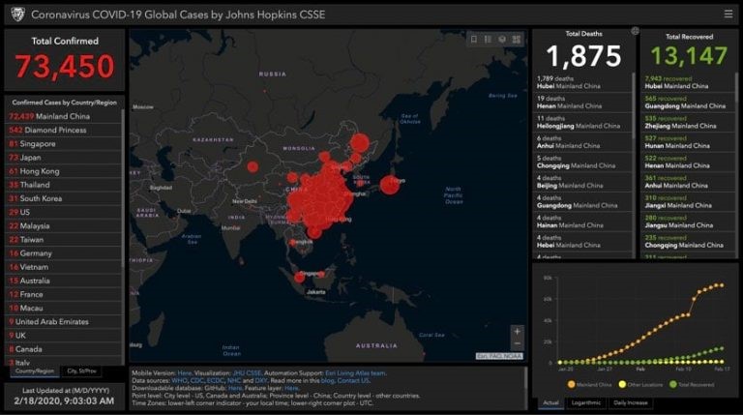The image size is (743, 415).
Task: Zoom out on map with minus button
Action: click(517, 343)
